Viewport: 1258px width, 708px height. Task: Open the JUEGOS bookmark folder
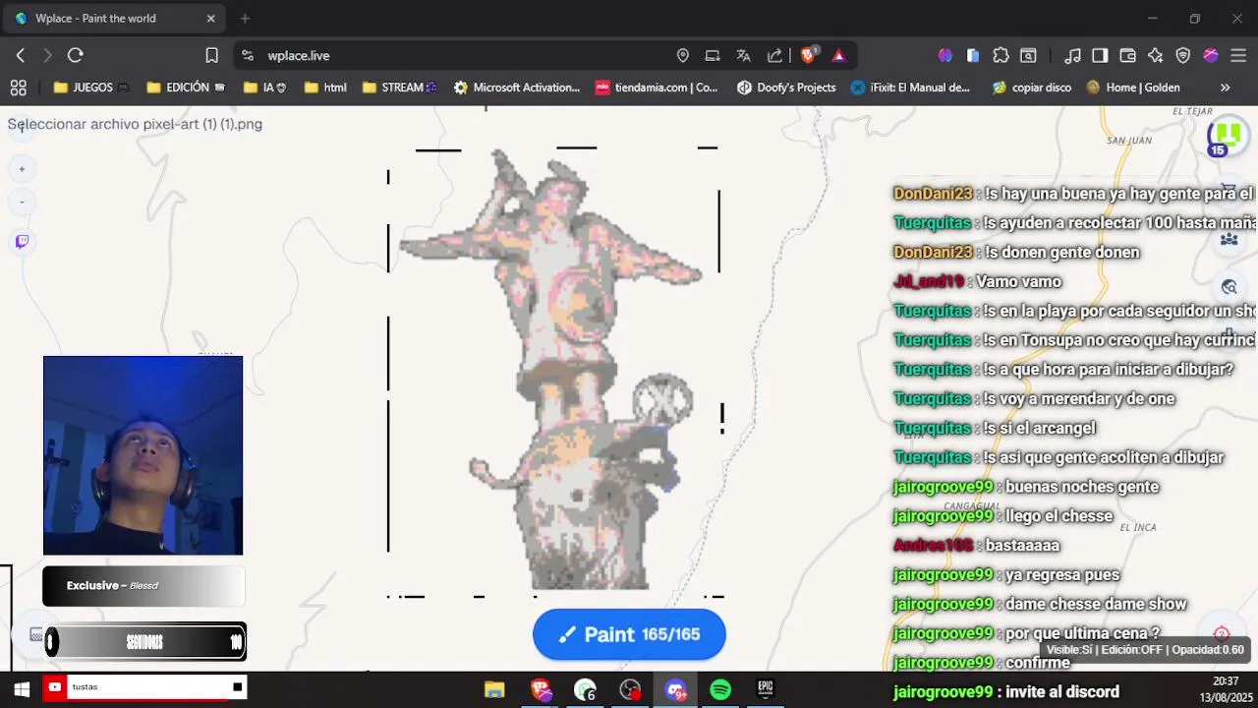(x=91, y=88)
